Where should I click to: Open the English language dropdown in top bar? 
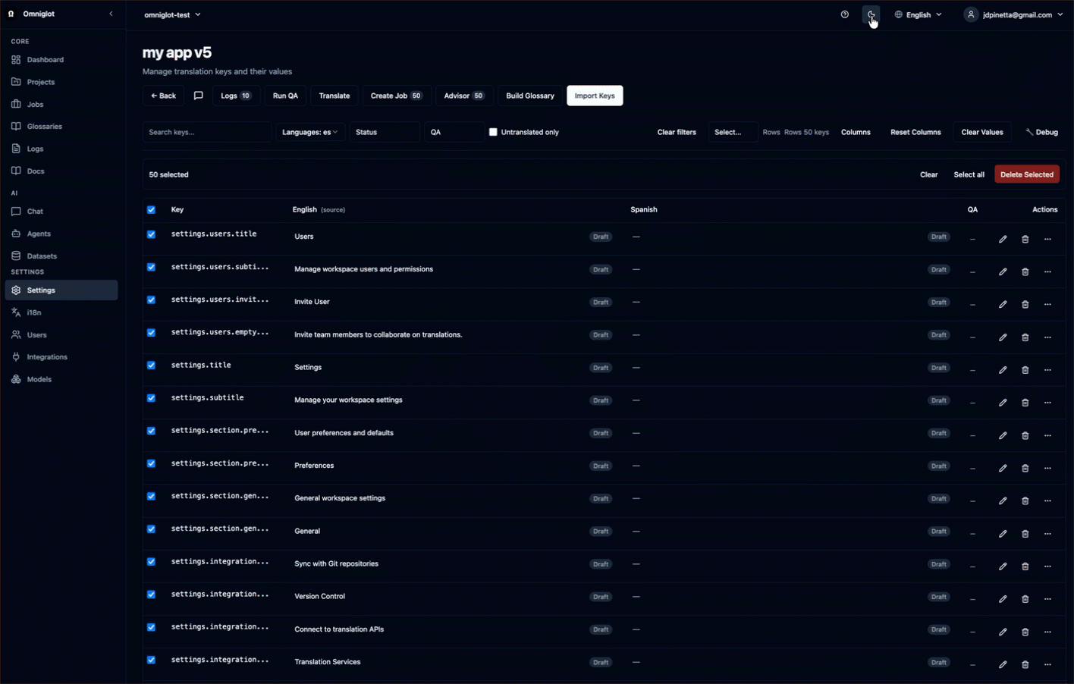918,14
